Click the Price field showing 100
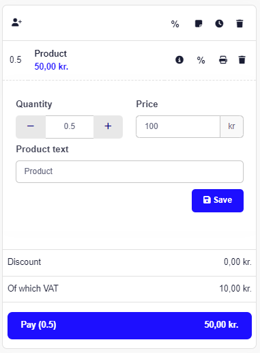Viewport: 260px width, 353px height. [x=178, y=126]
